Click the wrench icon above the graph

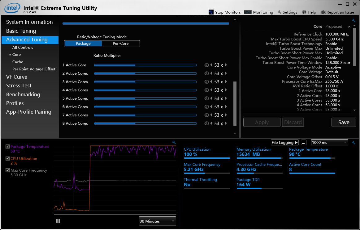(174, 143)
